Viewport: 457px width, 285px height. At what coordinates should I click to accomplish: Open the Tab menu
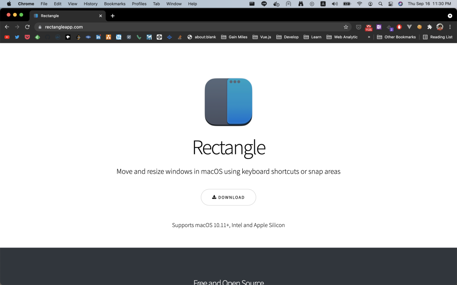point(157,4)
